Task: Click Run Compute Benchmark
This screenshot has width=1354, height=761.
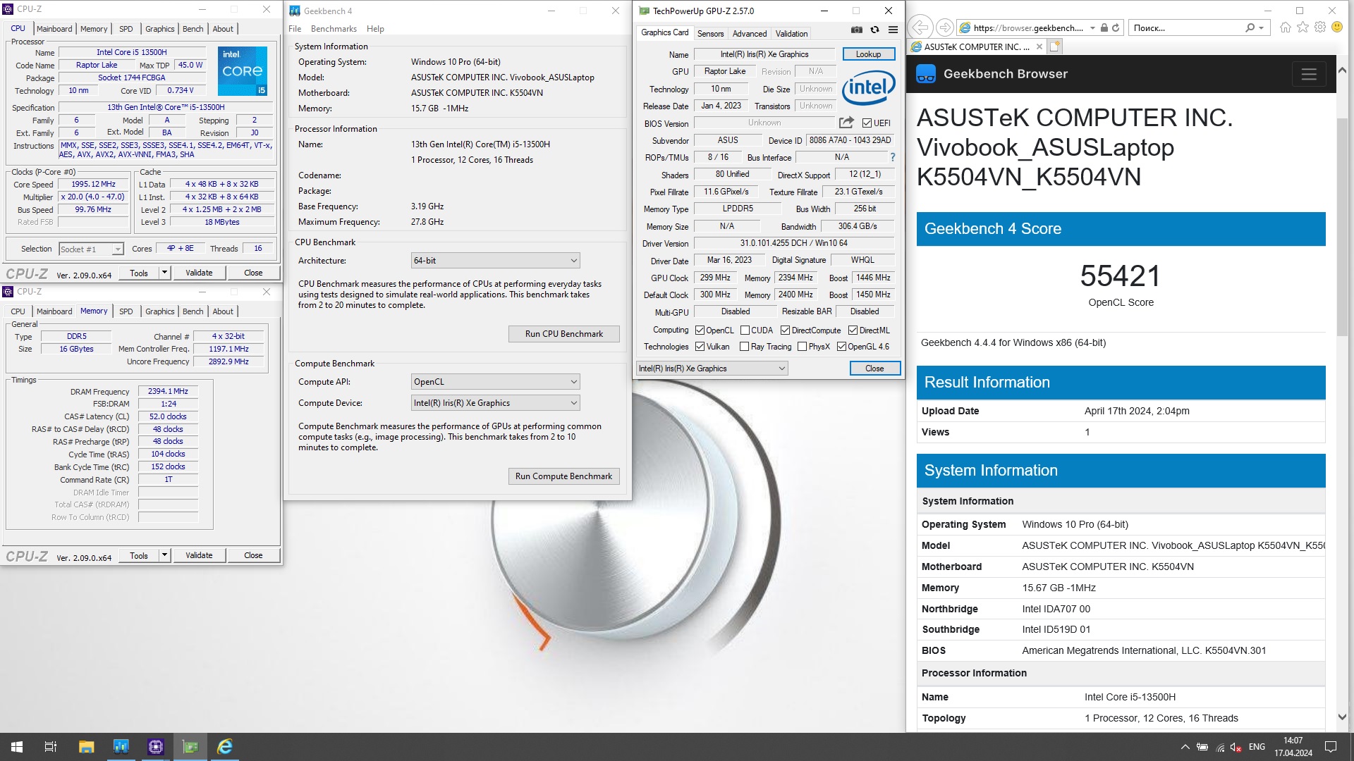Action: (x=563, y=476)
